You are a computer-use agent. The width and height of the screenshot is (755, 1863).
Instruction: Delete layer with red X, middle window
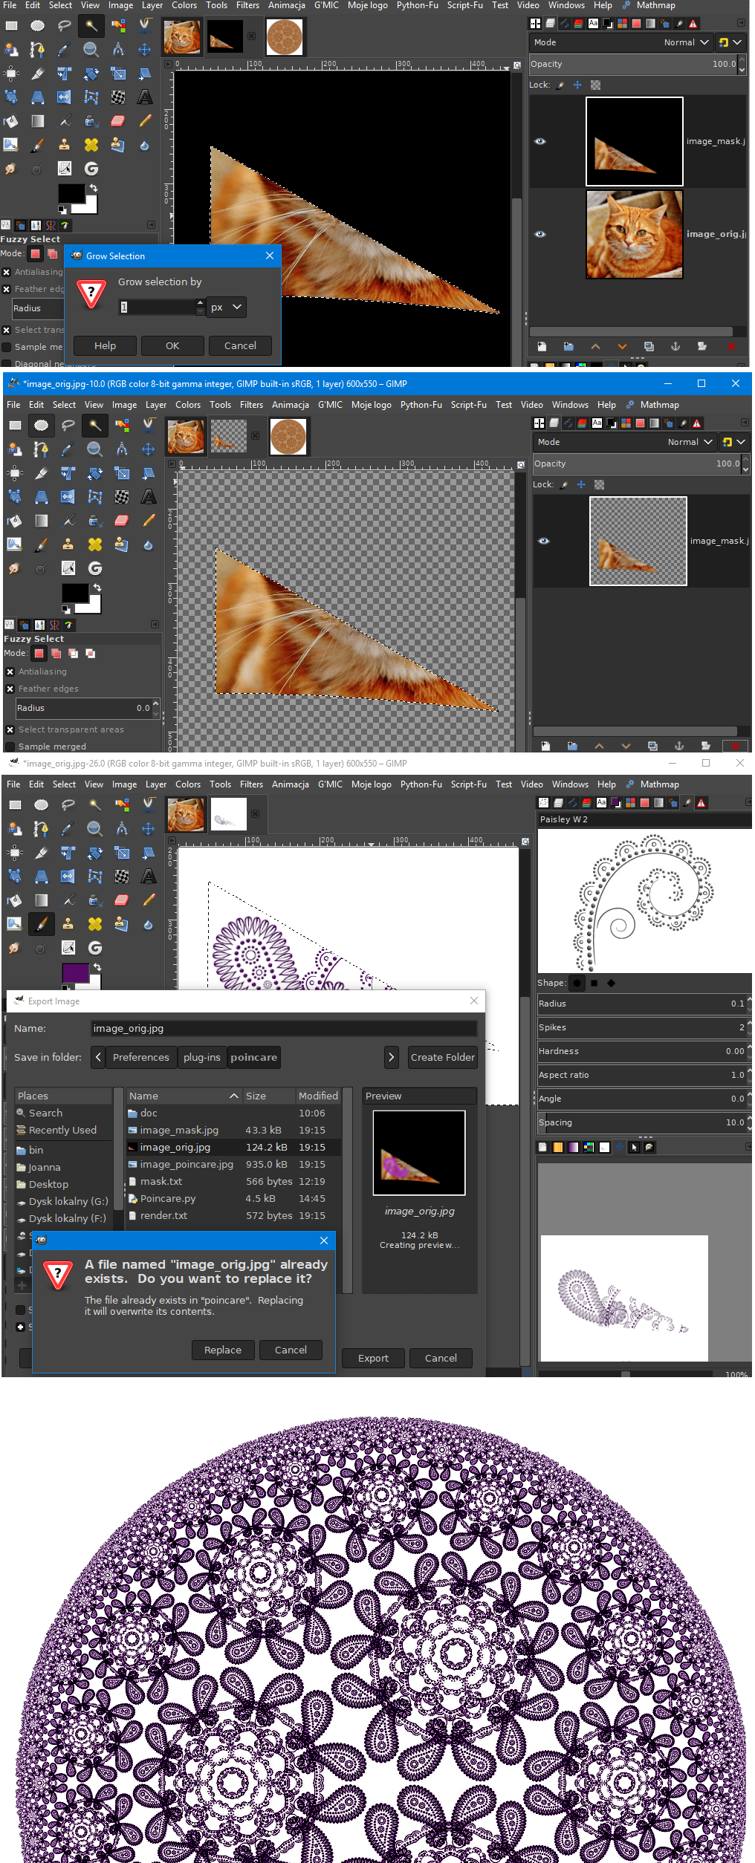[x=735, y=746]
